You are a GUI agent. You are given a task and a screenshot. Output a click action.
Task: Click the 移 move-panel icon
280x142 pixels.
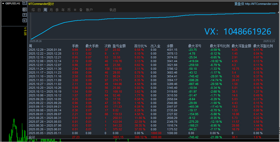pyautogui.click(x=24, y=10)
